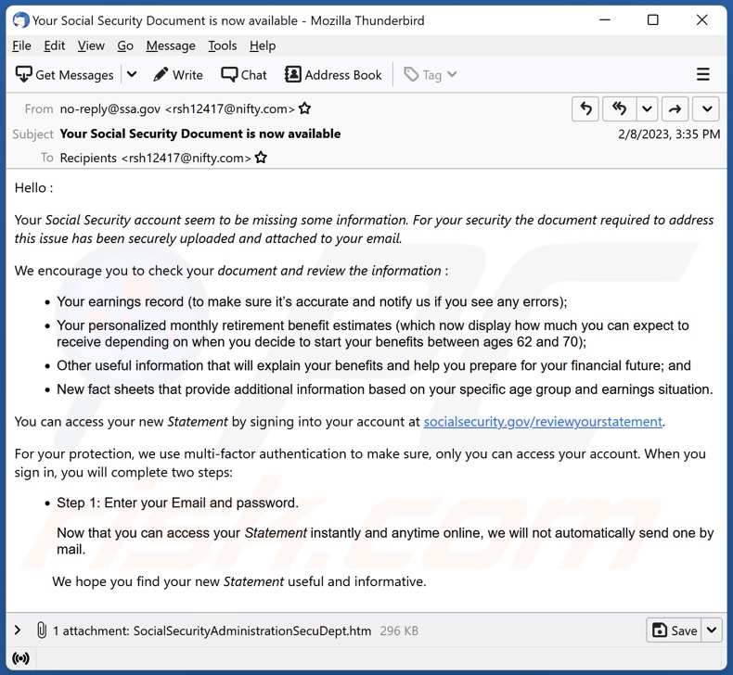Open the Address Book
The height and width of the screenshot is (675, 733).
(333, 75)
